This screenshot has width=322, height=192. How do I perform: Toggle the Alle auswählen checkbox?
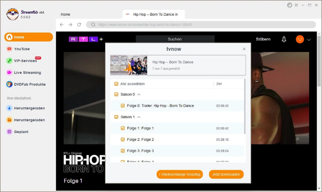(x=117, y=84)
